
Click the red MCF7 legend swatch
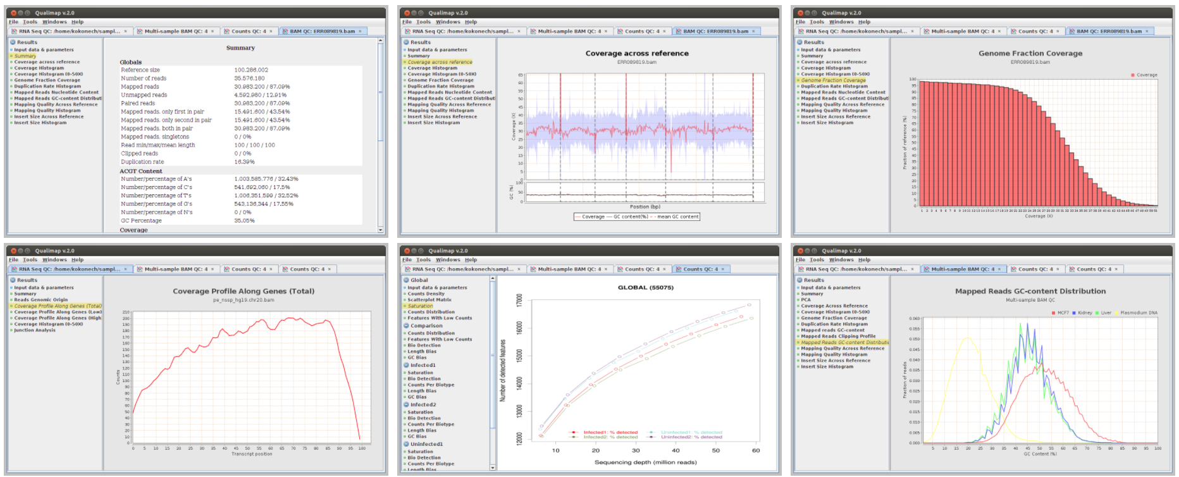tap(1054, 313)
